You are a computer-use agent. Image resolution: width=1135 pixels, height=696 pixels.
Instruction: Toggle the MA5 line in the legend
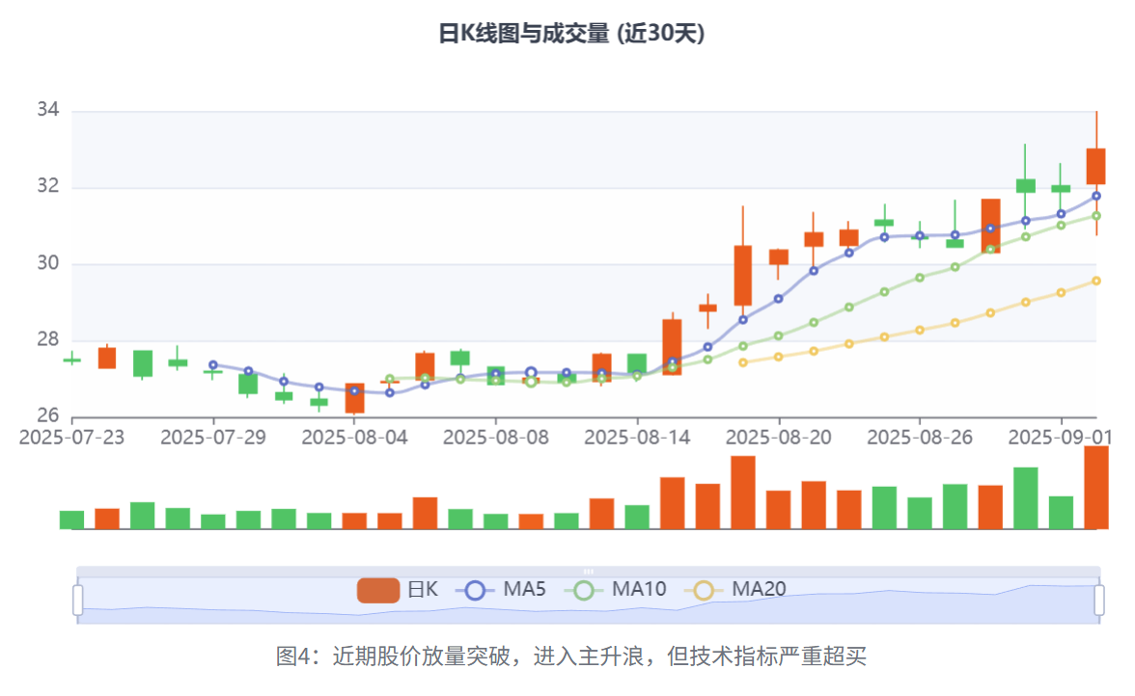pos(501,590)
